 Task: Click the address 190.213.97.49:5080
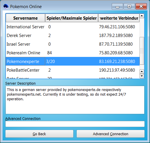(x=117, y=70)
